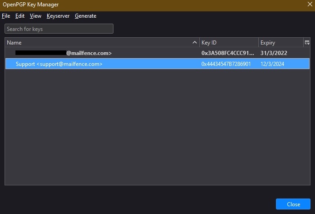This screenshot has height=214, width=315.
Task: Sort keys by Expiry column
Action: coord(281,42)
